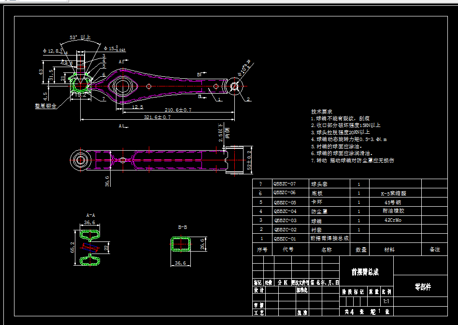This screenshot has width=458, height=325.
Task: Select part name '前摆臂焊接总成'
Action: 329,238
